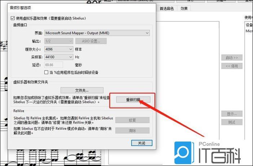The image size is (253, 166).
Task: Expand the 界面 Microsoft Sound Mapper dropdown
Action: pyautogui.click(x=97, y=33)
